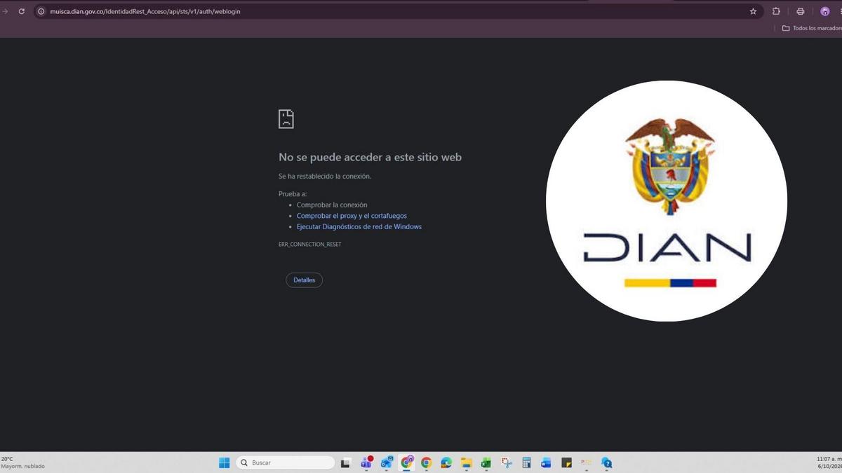Open Excel from the taskbar
This screenshot has height=473, width=842.
[486, 462]
